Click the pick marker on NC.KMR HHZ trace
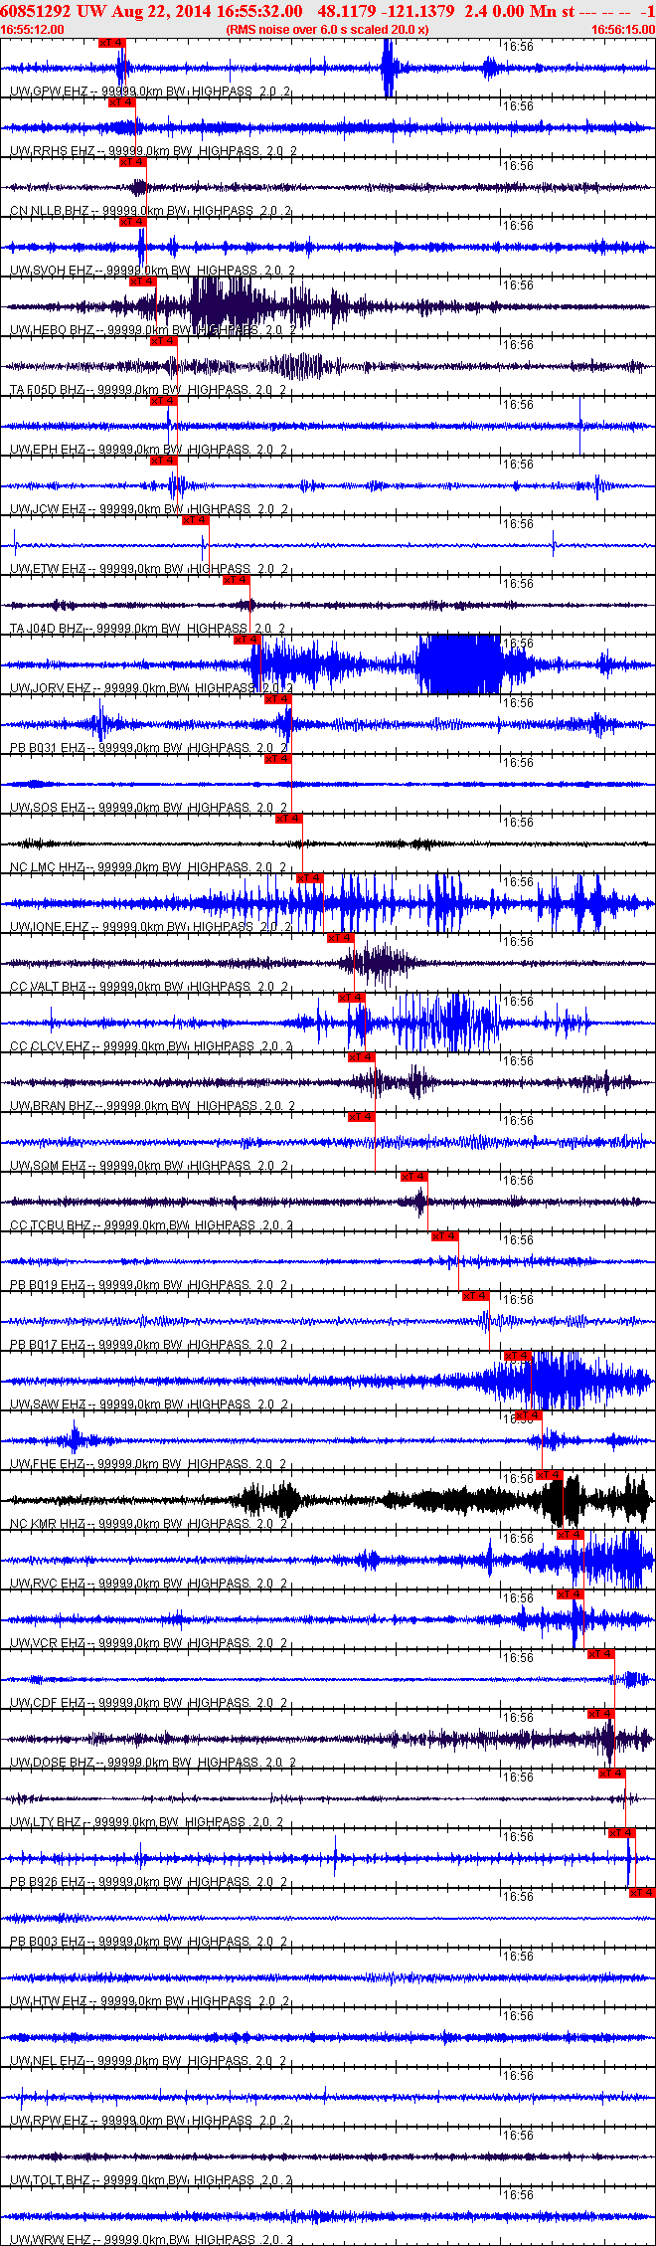Viewport: 656px width, 2246px height. point(550,1475)
